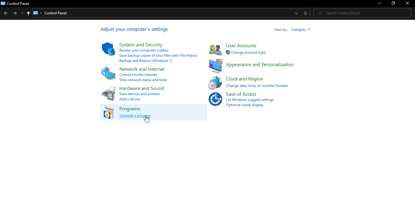Open the Programs disc box icon
Viewport: 415px width, 222px height.
pyautogui.click(x=108, y=113)
